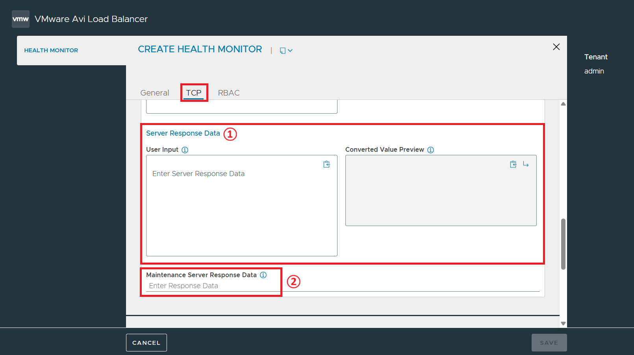The height and width of the screenshot is (355, 634).
Task: Click the CANCEL button
Action: click(146, 342)
